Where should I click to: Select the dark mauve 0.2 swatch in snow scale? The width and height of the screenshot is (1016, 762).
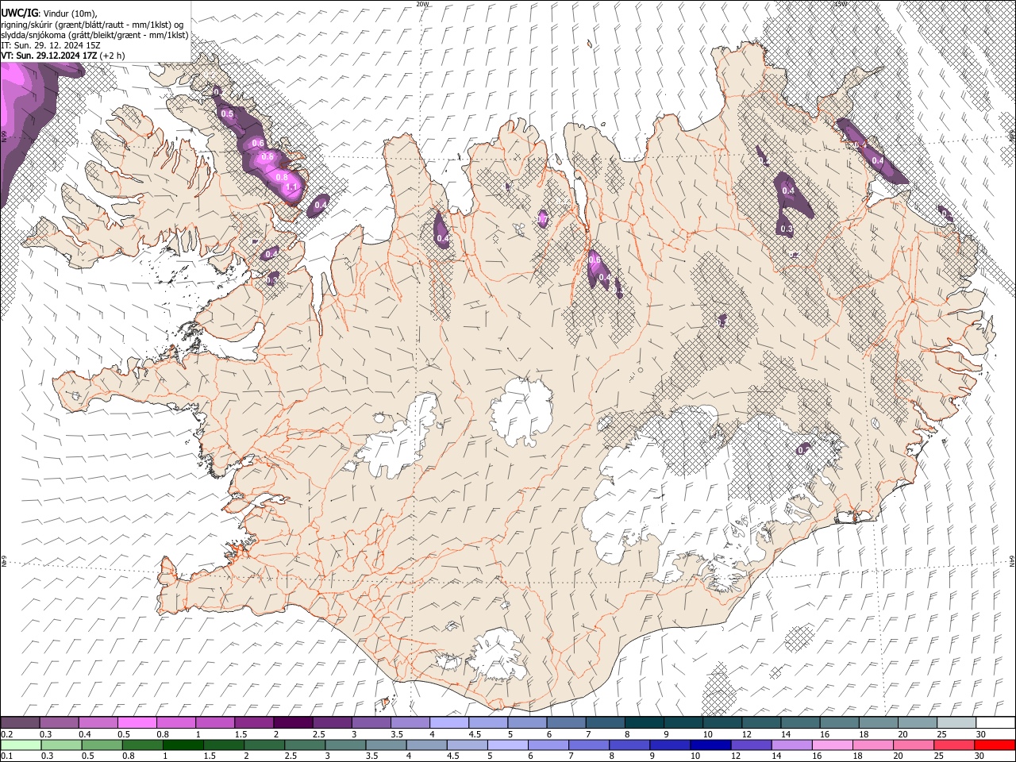[x=20, y=722]
